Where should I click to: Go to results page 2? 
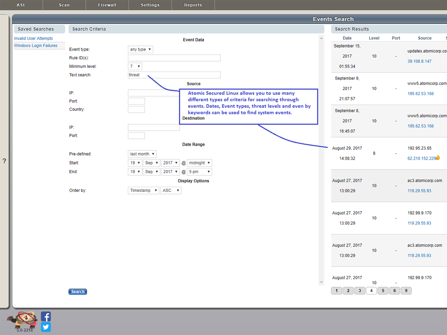coord(348,291)
